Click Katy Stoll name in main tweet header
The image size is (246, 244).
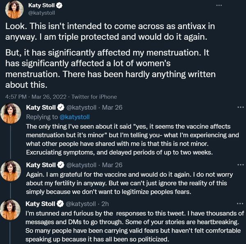point(41,5)
